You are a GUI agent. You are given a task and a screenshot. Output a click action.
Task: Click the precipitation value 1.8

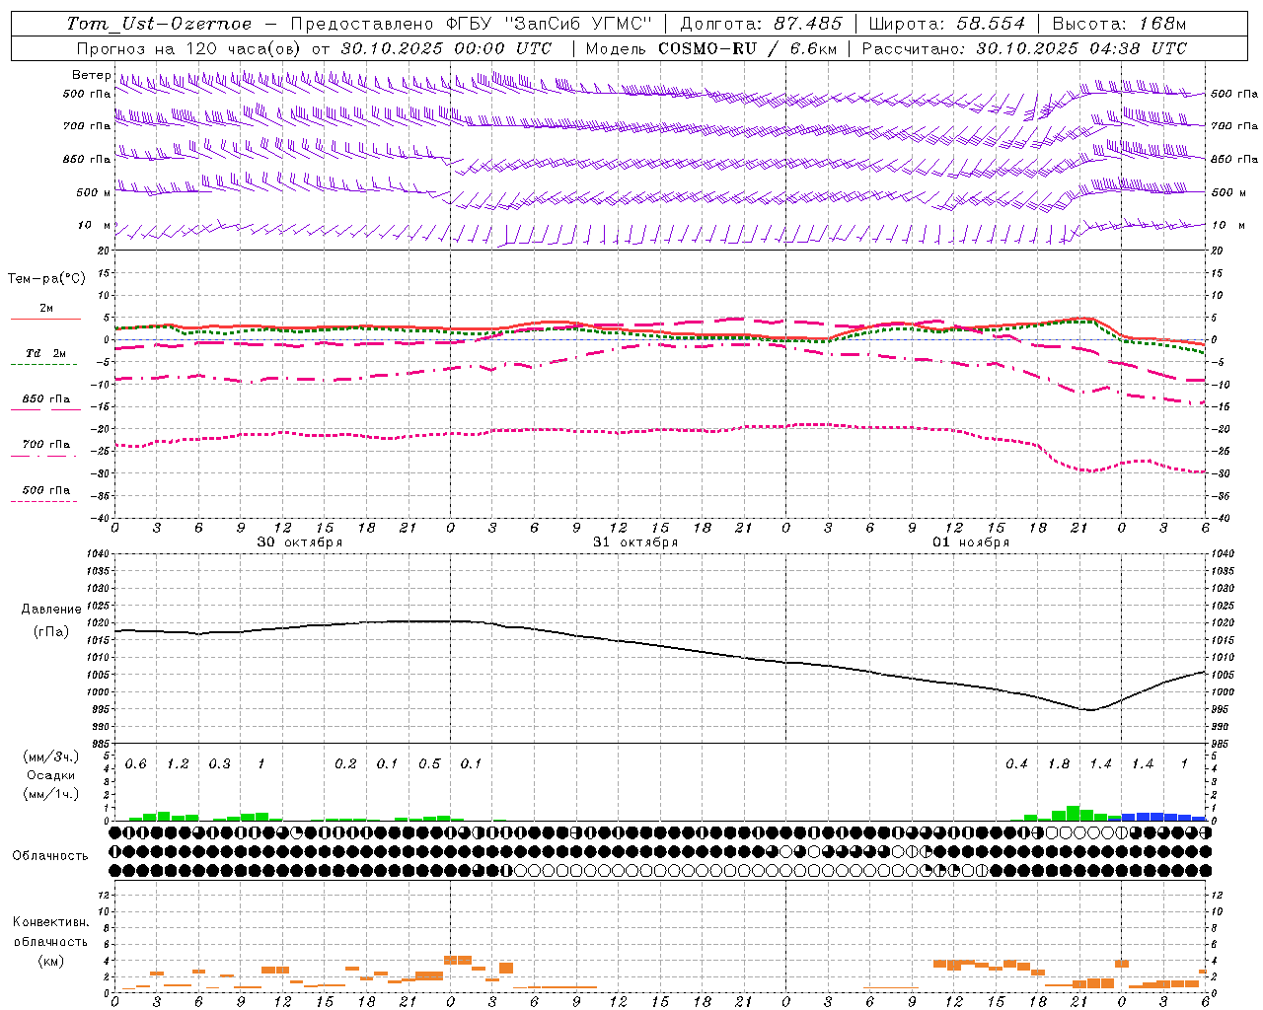(x=1059, y=764)
